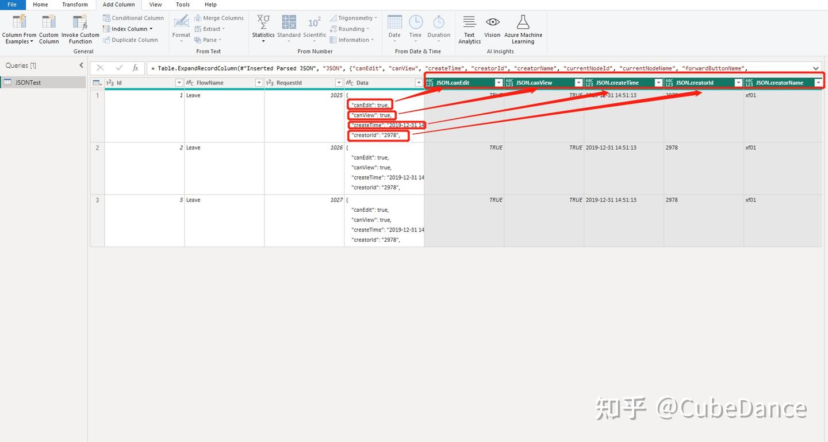This screenshot has height=442, width=828.
Task: Collapse the Queries pane
Action: tap(81, 65)
